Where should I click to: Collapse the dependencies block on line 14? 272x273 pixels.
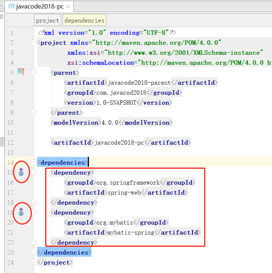(x=34, y=162)
